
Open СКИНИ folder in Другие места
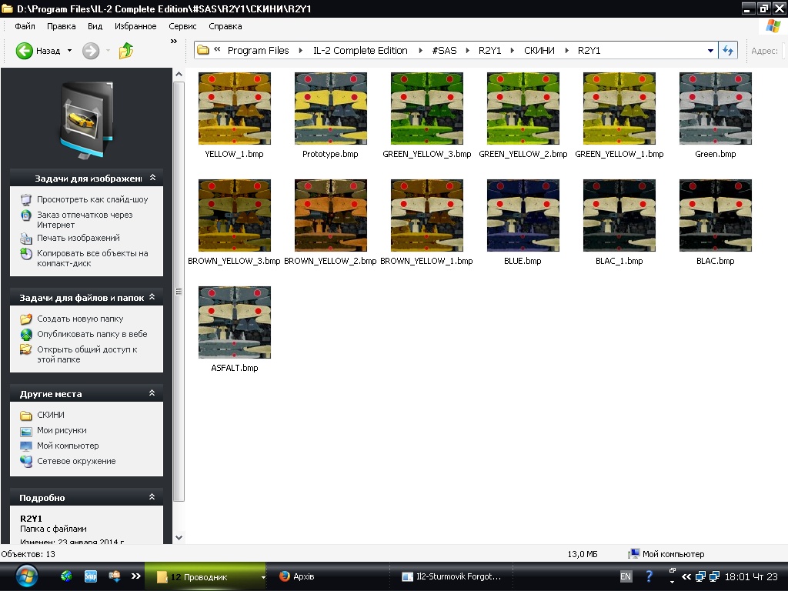[50, 415]
